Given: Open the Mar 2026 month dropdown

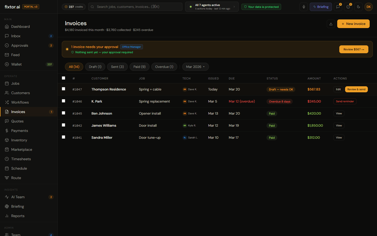Looking at the screenshot, I should click(x=195, y=67).
